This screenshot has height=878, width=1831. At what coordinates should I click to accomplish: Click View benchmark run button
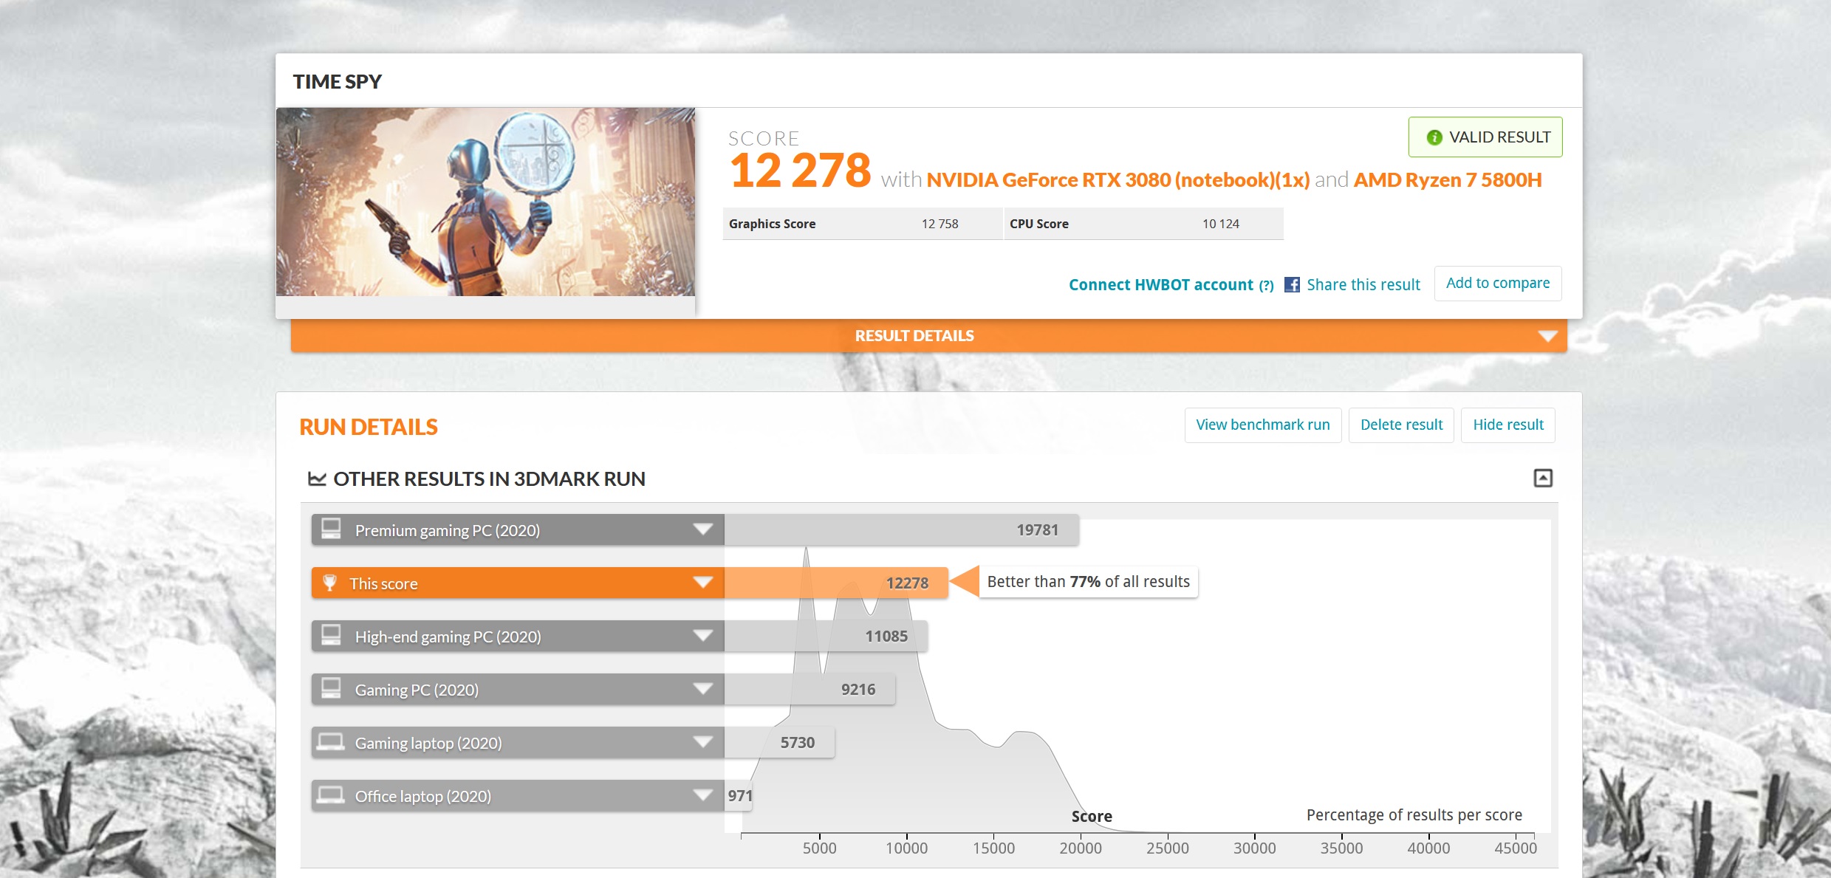[1262, 425]
